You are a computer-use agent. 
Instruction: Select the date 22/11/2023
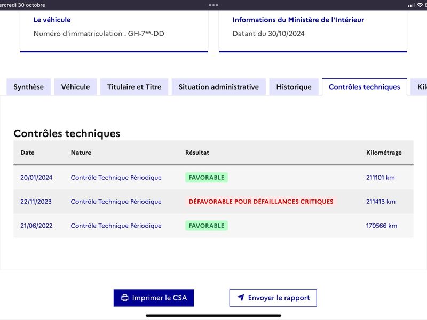(x=36, y=202)
